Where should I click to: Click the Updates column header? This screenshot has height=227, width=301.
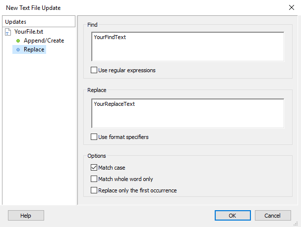[39, 22]
